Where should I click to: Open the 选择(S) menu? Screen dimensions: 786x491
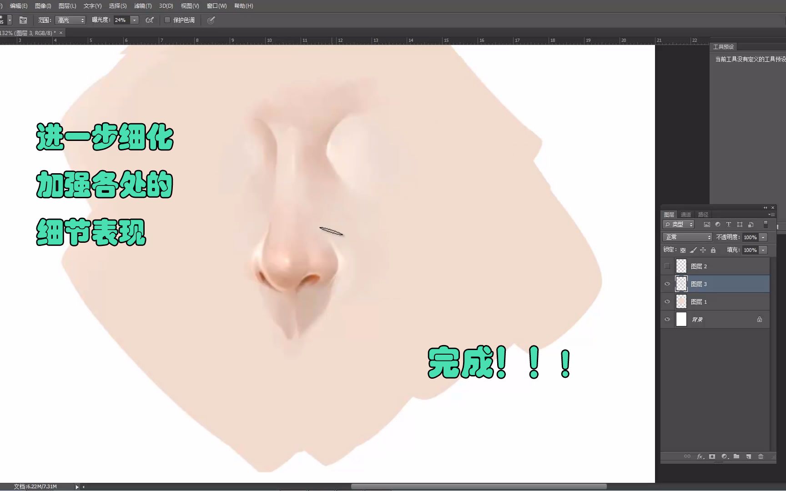pos(118,6)
